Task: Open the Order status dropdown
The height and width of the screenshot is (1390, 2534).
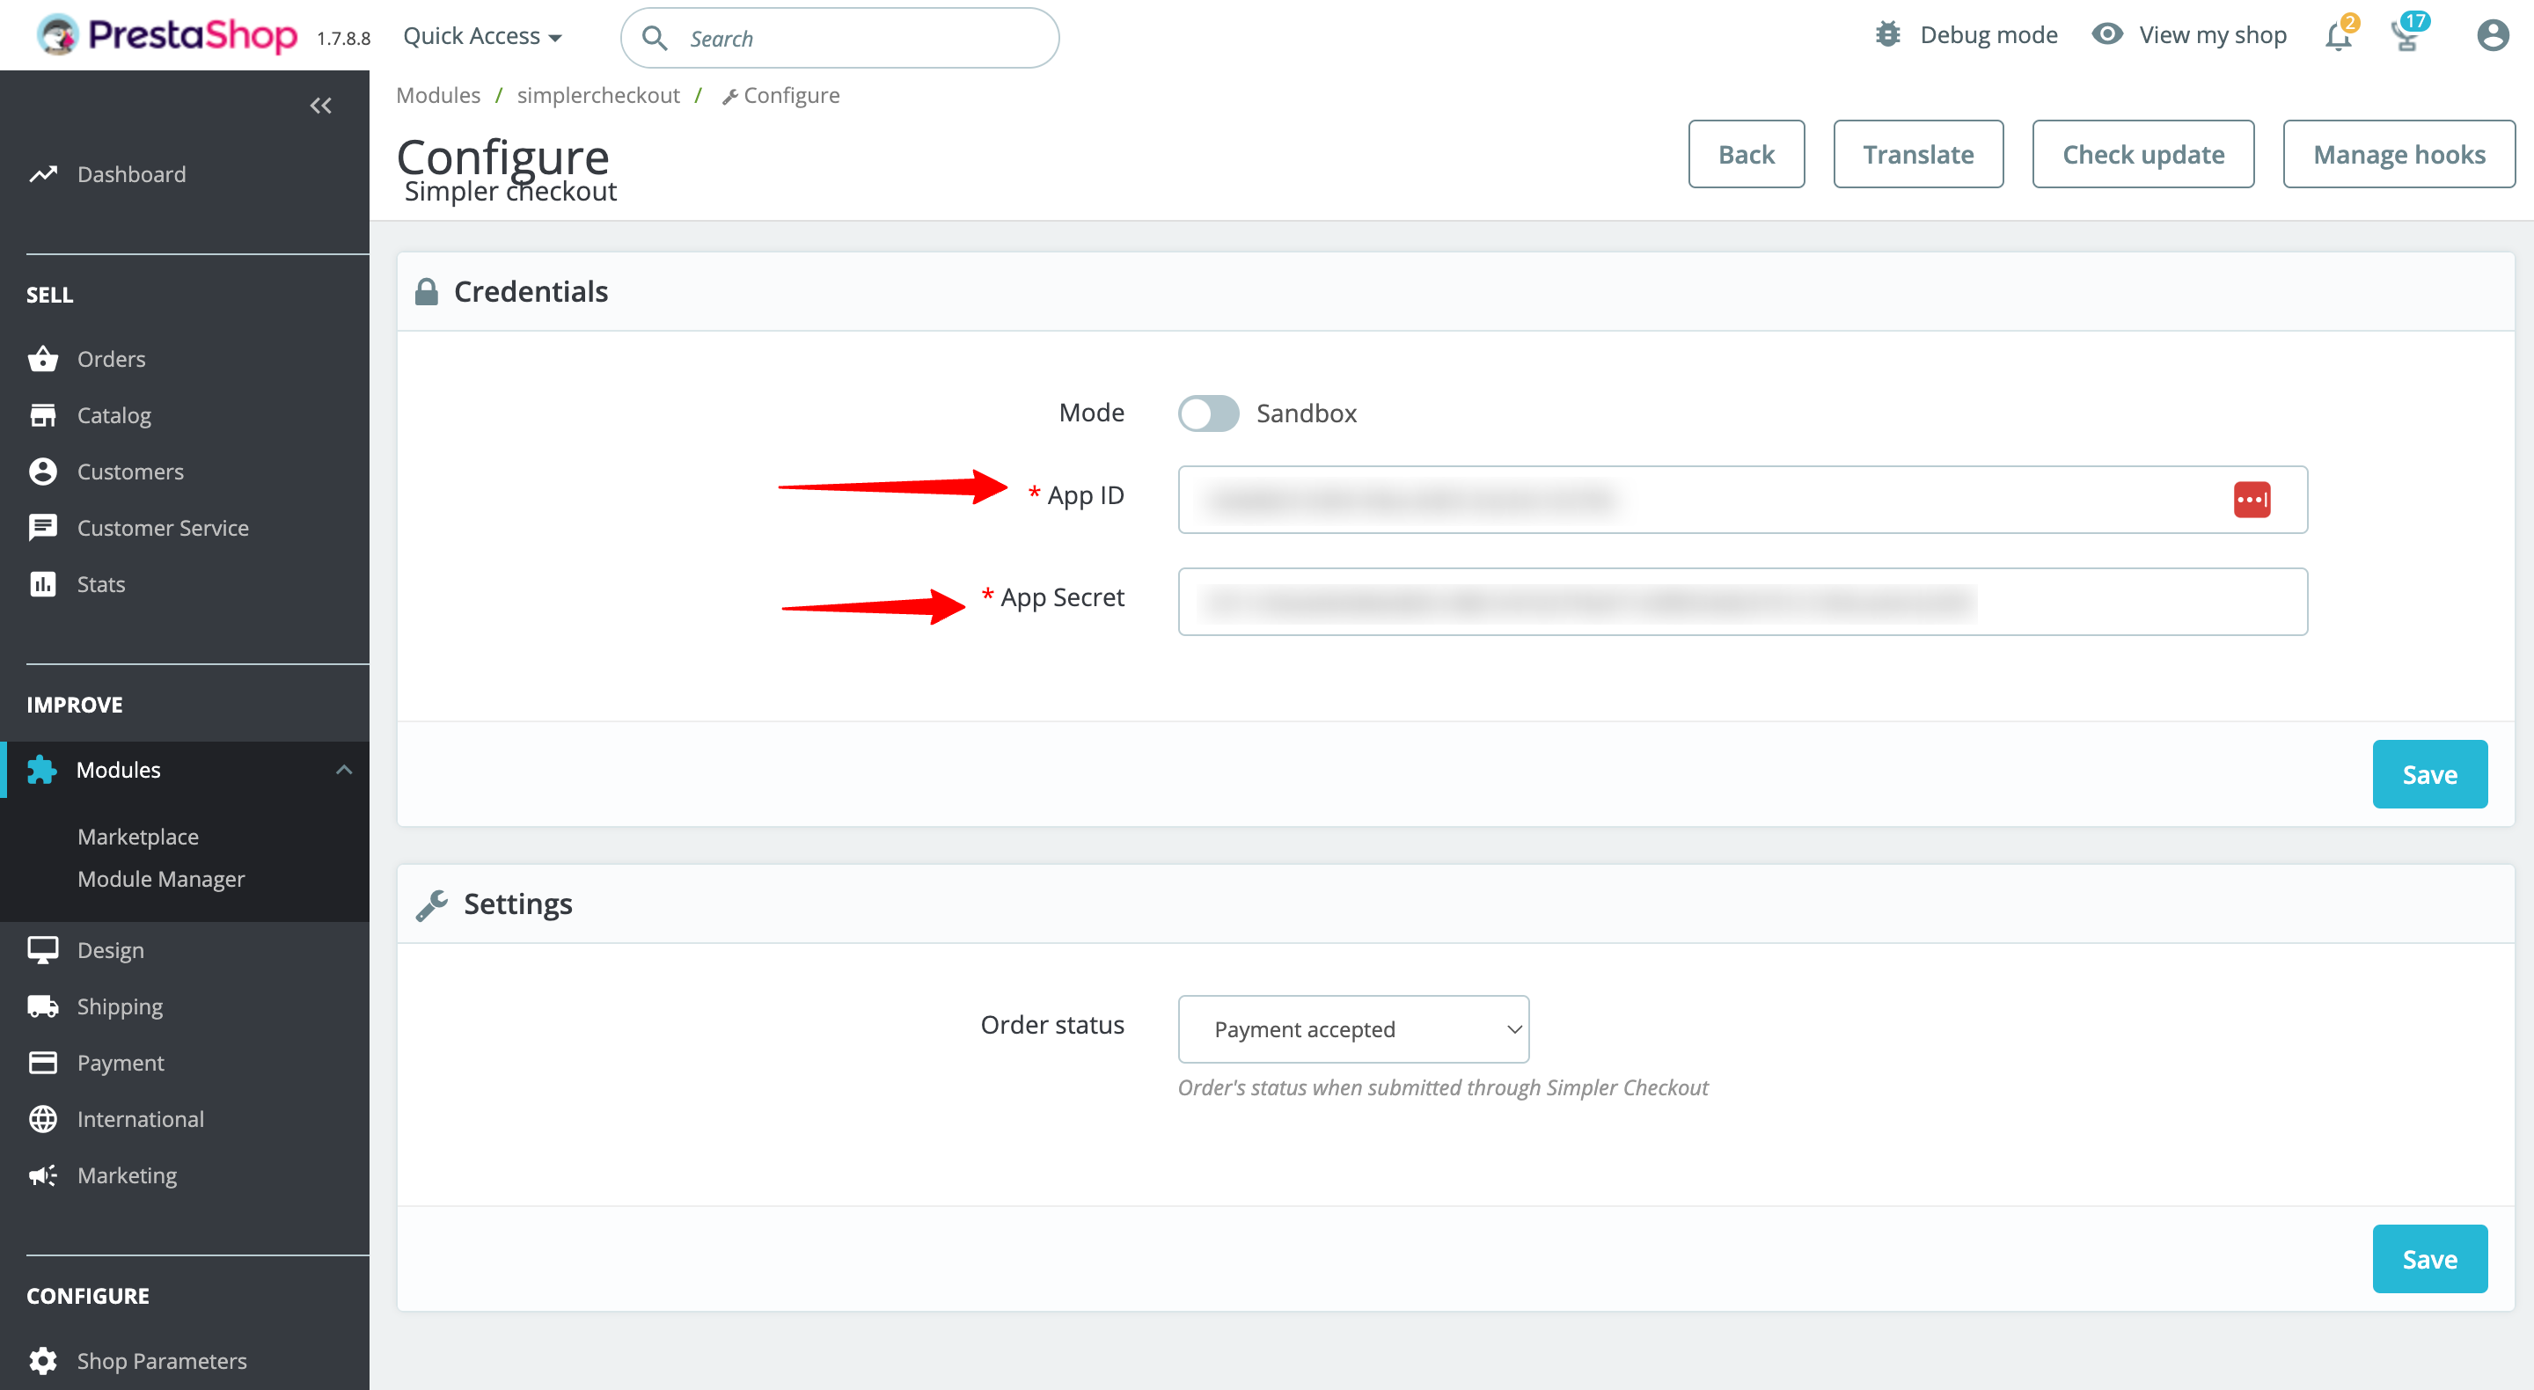Action: coord(1352,1029)
